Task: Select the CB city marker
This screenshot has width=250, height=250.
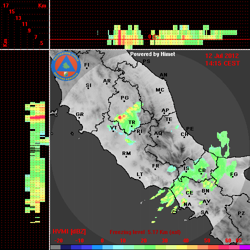Action: (x=201, y=173)
